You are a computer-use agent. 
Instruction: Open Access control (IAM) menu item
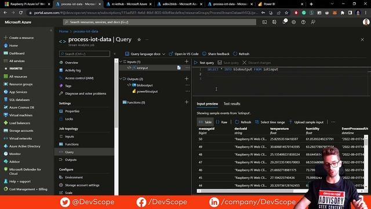79,78
